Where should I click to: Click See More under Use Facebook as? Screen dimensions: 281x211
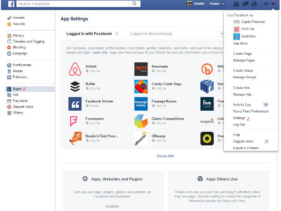pos(240,43)
